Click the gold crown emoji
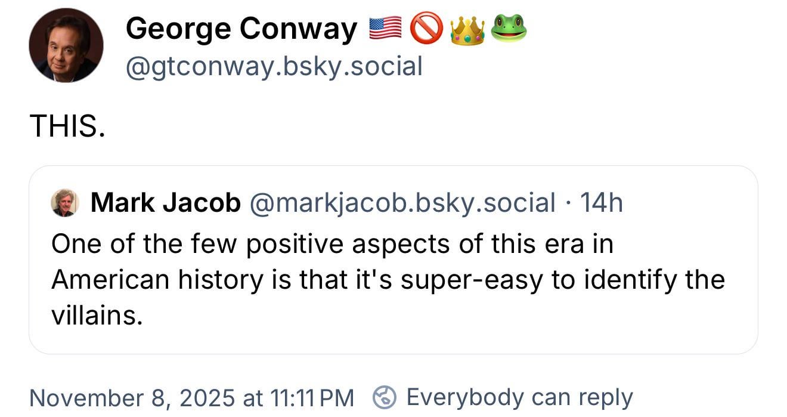 [x=467, y=29]
